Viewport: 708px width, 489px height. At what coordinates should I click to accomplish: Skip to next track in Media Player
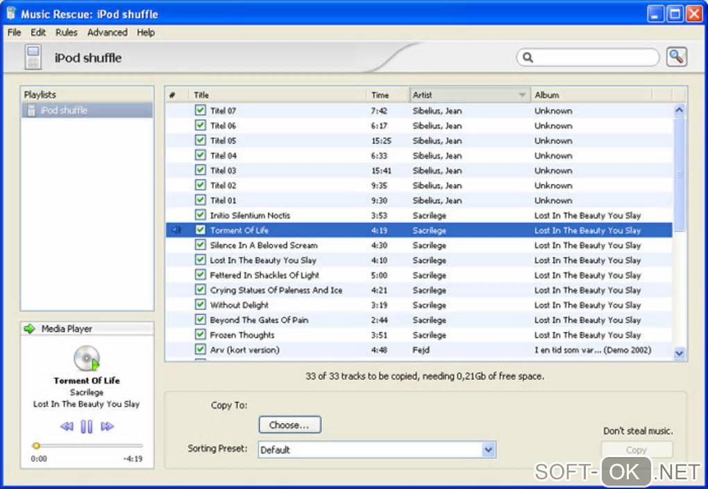tap(107, 426)
